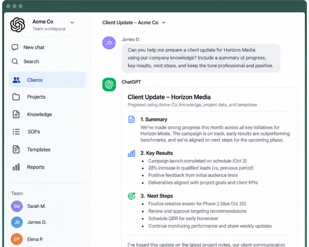Click 'Positive feedback from initial audience tests' bullet

[x=193, y=175]
